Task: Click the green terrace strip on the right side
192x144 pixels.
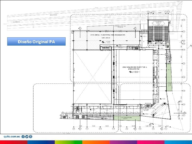Action: 169,77
